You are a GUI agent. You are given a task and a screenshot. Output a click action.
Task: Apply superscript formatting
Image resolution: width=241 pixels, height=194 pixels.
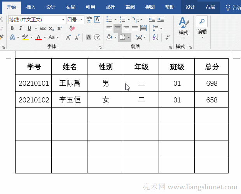click(x=59, y=28)
